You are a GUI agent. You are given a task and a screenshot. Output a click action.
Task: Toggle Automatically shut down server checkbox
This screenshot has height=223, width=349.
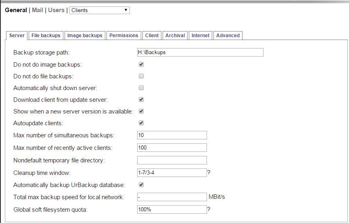coord(141,88)
